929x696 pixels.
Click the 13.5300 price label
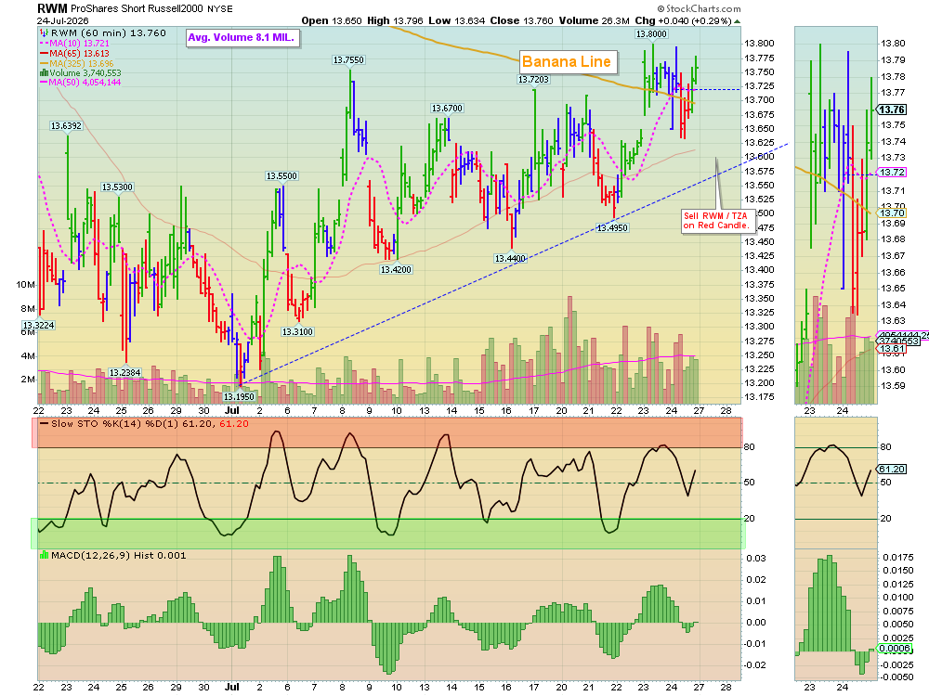(117, 187)
